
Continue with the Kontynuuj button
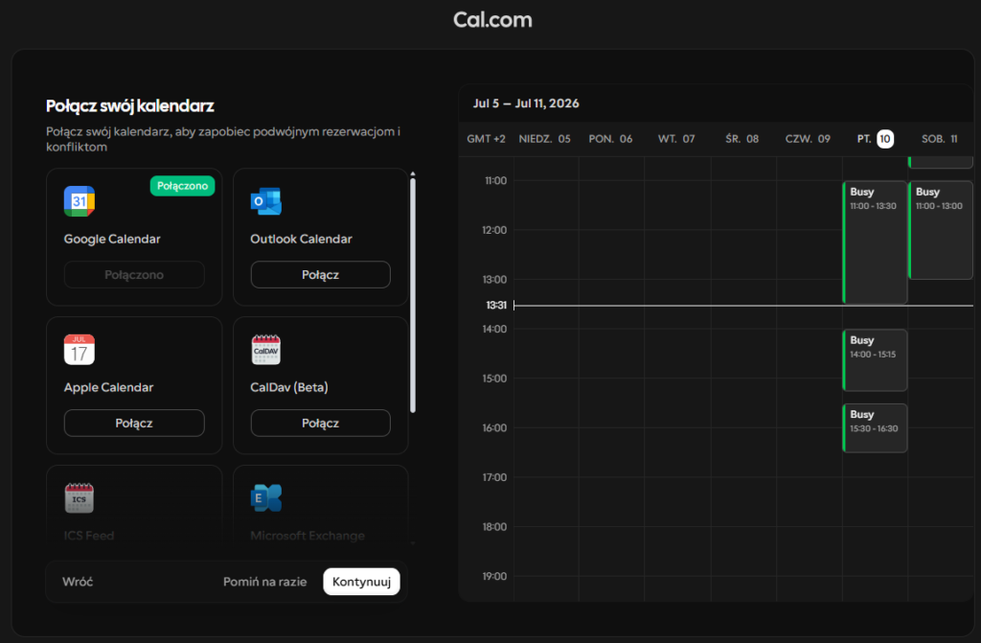[x=361, y=582]
